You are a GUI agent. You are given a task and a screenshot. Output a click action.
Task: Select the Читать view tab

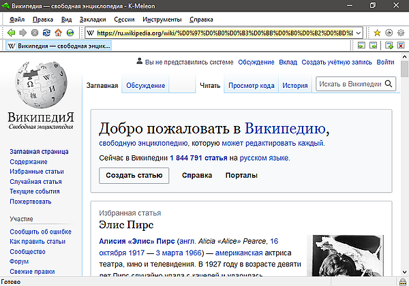(x=210, y=85)
